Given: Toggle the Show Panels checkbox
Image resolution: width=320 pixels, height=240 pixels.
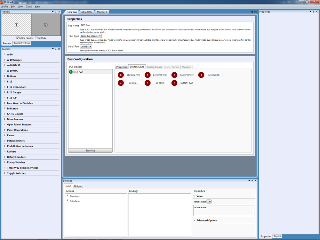Looking at the screenshot, I should pyautogui.click(x=18, y=38).
